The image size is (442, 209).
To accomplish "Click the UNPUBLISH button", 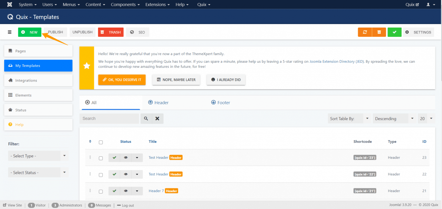I will [x=83, y=32].
